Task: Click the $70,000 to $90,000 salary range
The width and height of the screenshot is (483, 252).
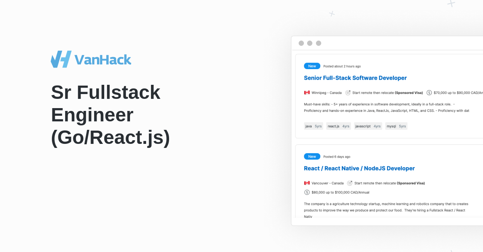Action: [457, 92]
